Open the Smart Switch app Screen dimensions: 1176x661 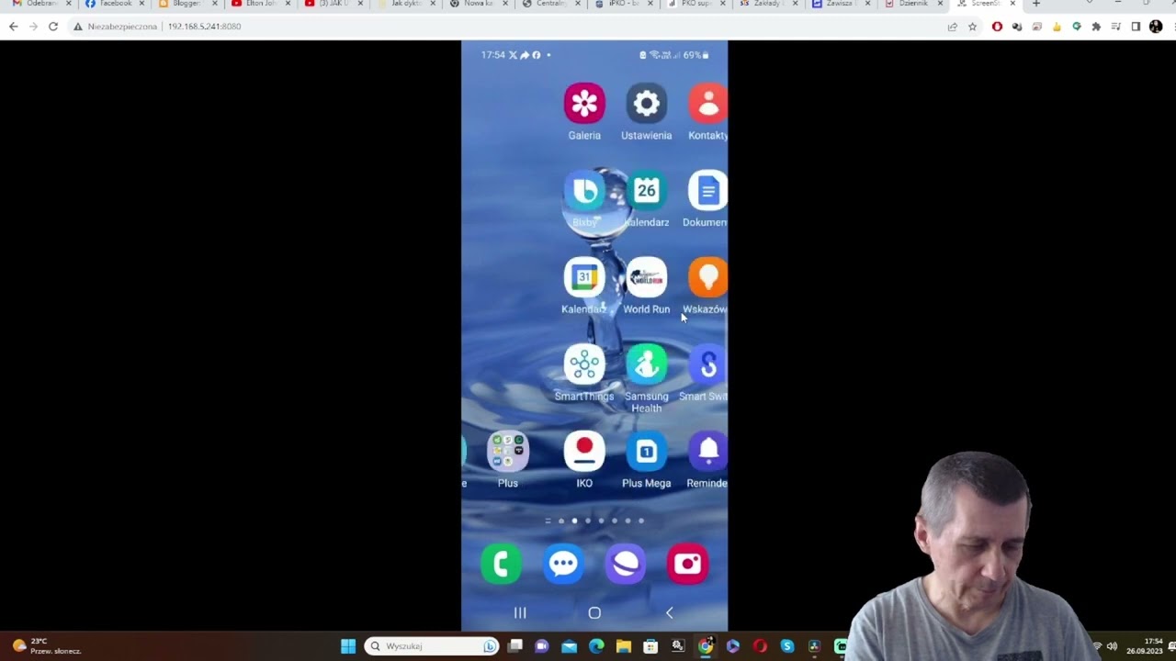click(x=707, y=364)
